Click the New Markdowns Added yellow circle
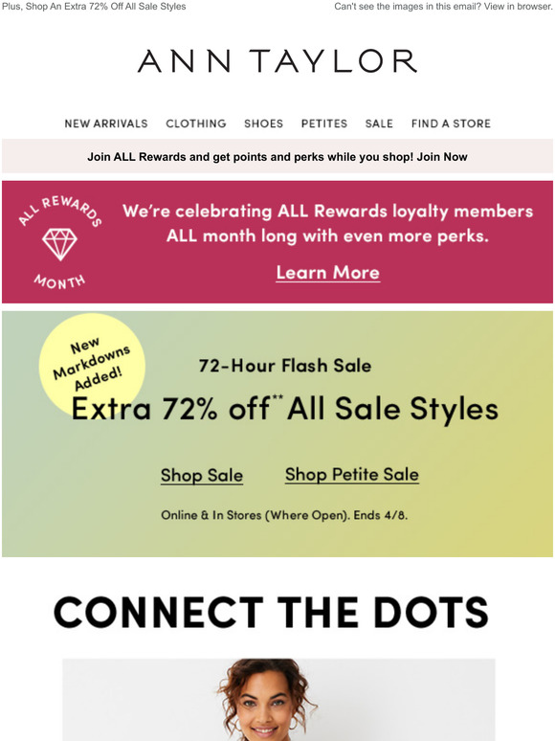Viewport: 555px width, 741px height. [92, 364]
